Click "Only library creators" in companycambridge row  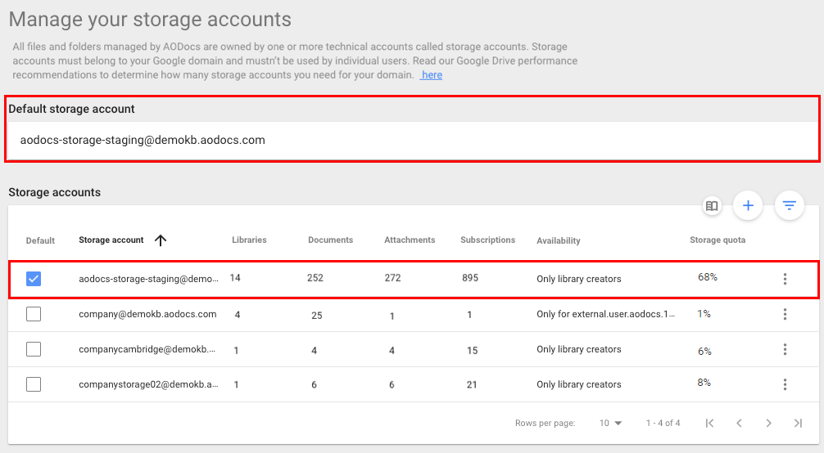[578, 349]
